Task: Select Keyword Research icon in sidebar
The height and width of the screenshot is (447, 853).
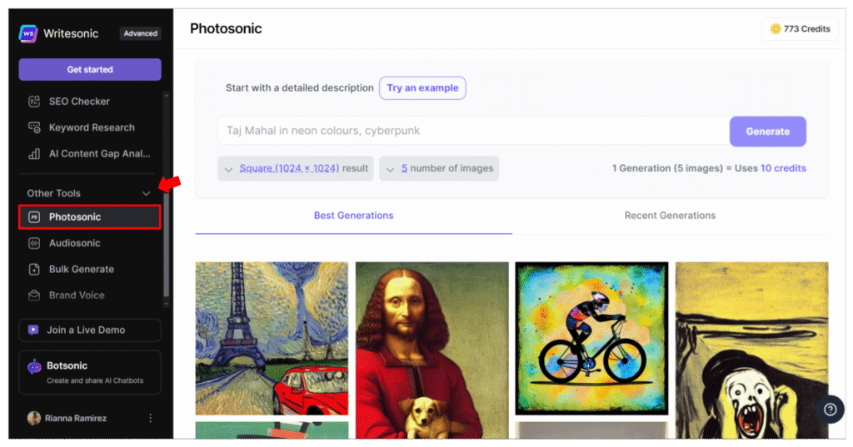Action: pos(34,127)
